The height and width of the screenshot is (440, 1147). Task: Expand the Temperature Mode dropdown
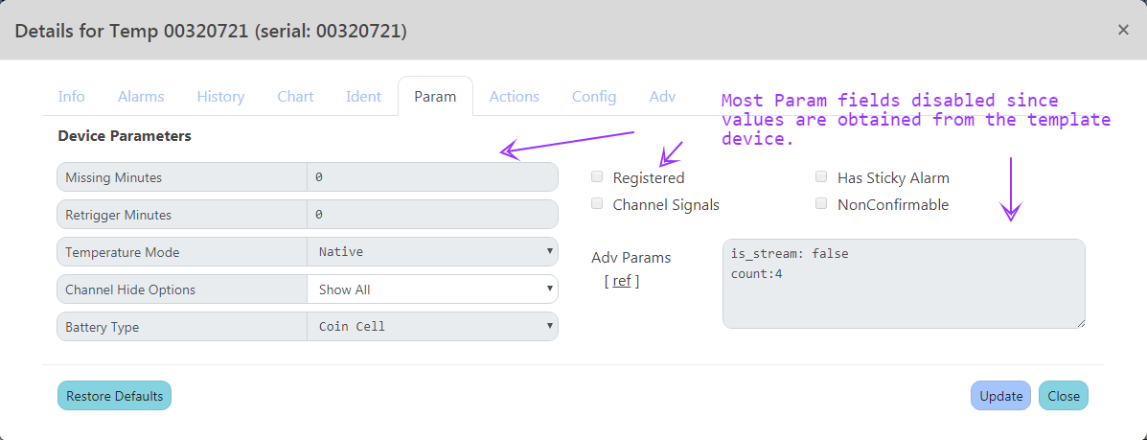tap(432, 252)
